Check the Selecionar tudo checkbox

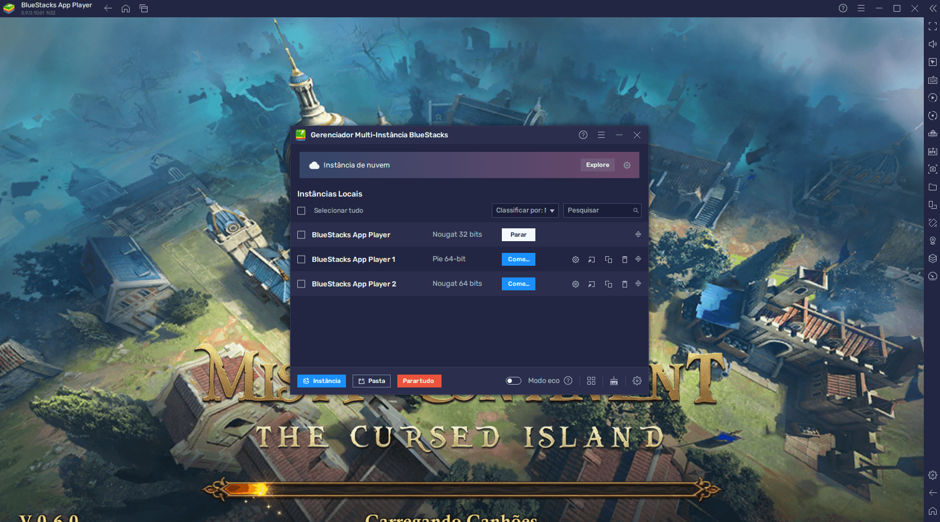coord(301,210)
